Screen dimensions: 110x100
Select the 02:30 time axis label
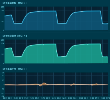click(x=59, y=98)
